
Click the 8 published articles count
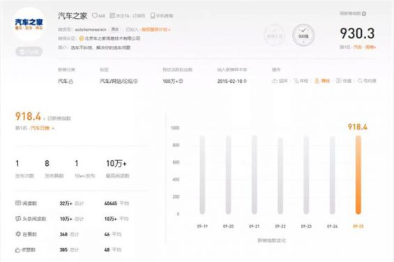coord(47,164)
